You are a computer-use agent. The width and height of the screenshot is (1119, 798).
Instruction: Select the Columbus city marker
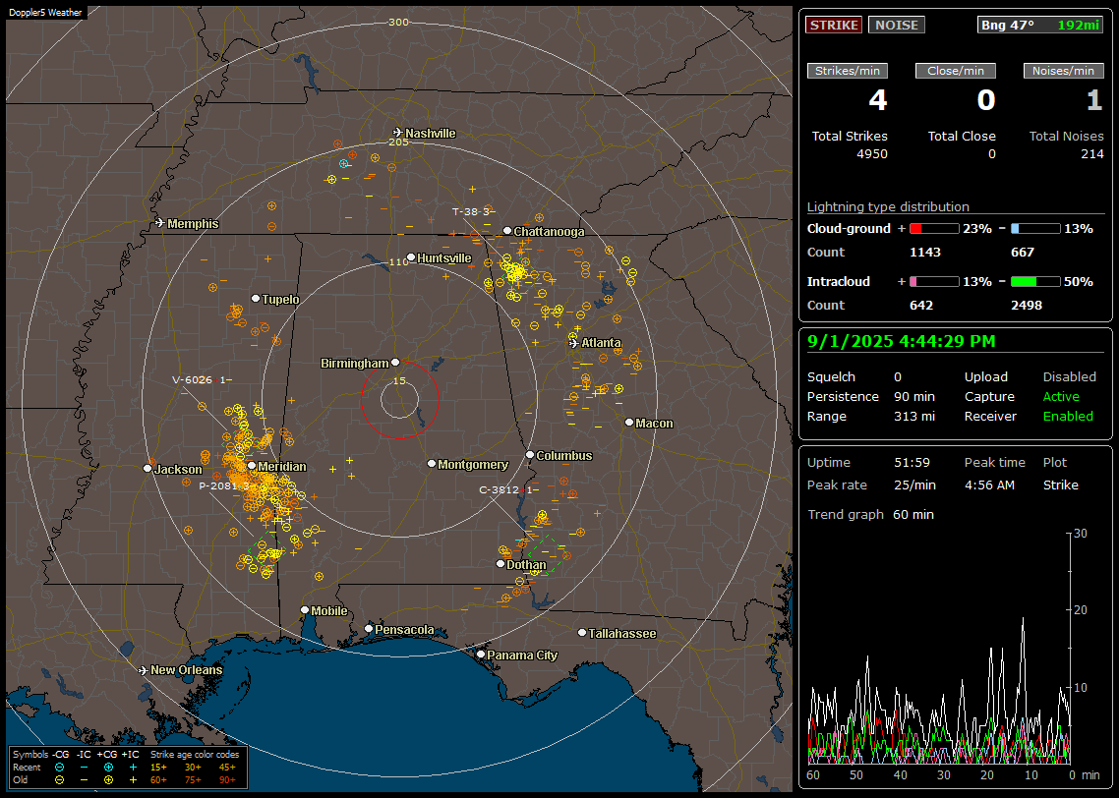(x=530, y=455)
